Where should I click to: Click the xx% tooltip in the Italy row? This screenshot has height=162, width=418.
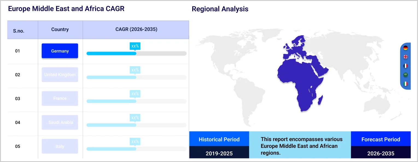click(x=135, y=141)
